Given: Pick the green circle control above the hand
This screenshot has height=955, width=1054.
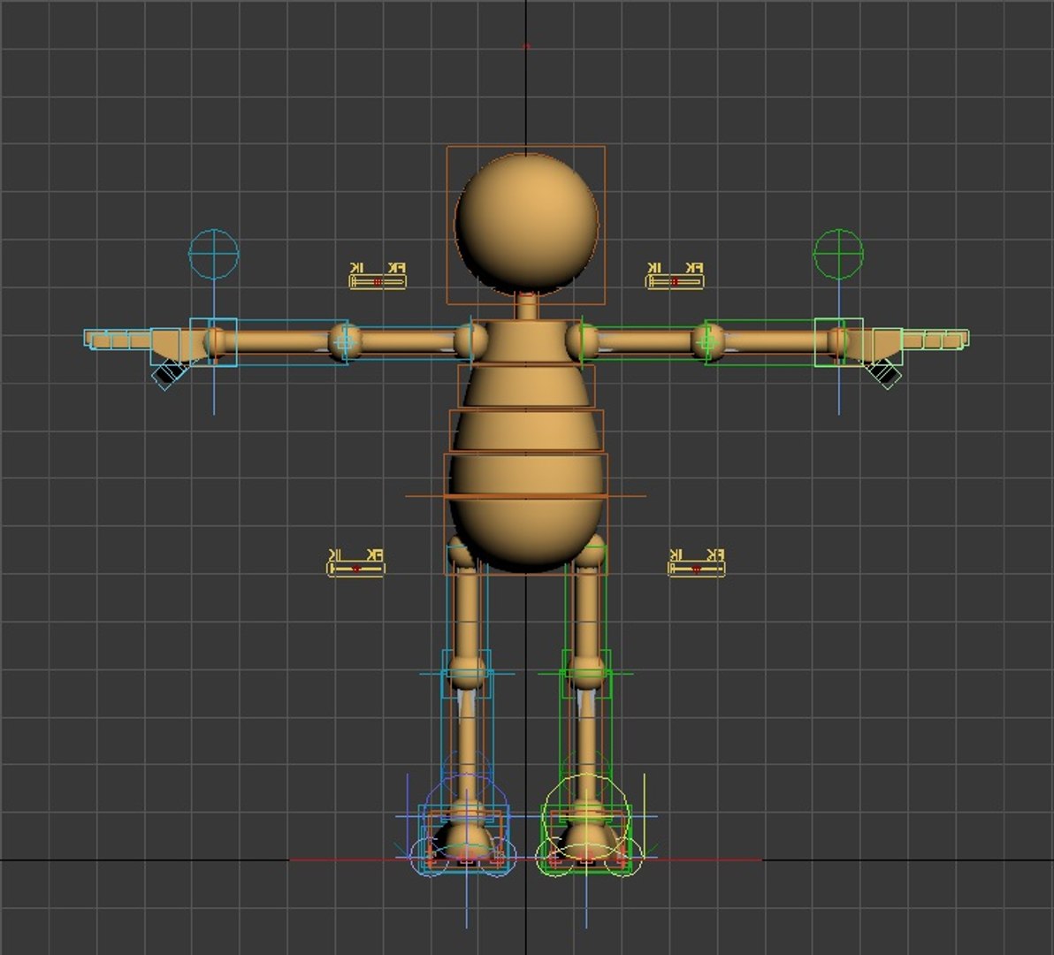Looking at the screenshot, I should [838, 254].
